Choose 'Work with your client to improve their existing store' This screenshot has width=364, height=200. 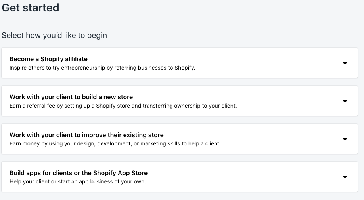86,135
